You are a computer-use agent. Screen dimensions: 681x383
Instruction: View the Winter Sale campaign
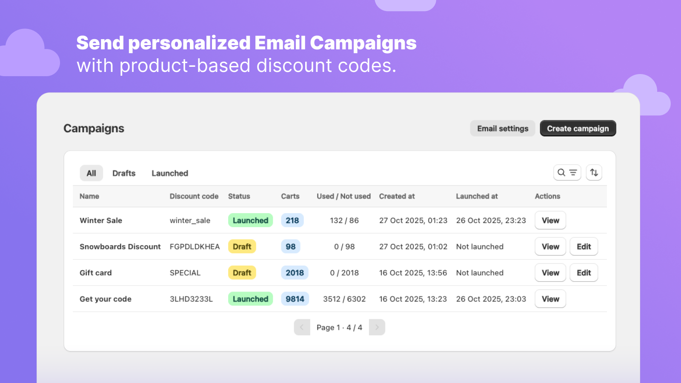click(550, 220)
